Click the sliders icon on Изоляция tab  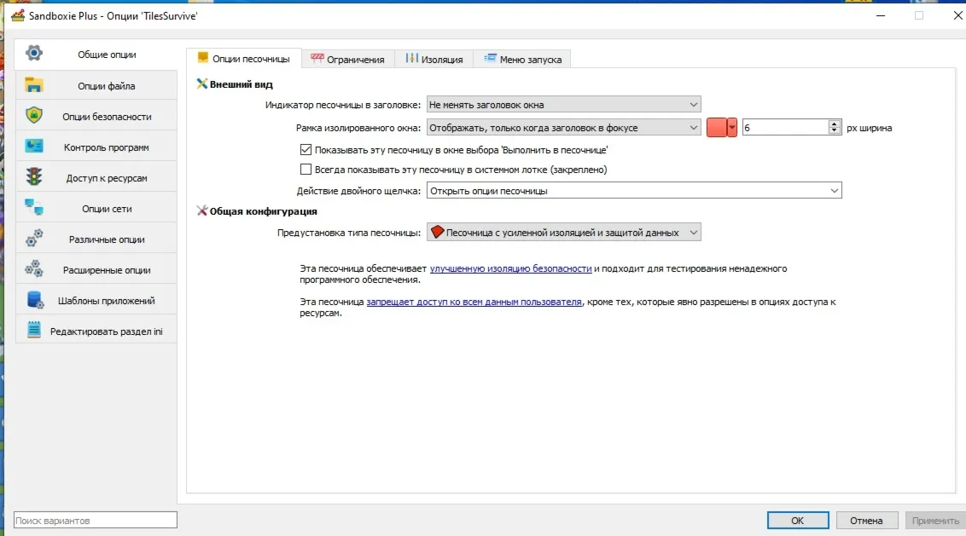pos(411,58)
